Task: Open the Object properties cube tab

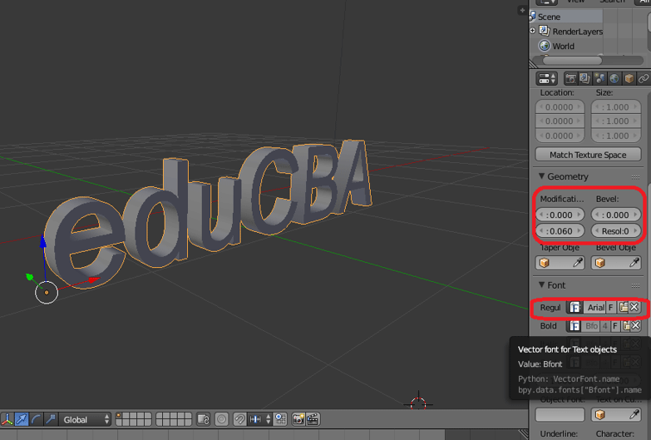Action: [629, 78]
